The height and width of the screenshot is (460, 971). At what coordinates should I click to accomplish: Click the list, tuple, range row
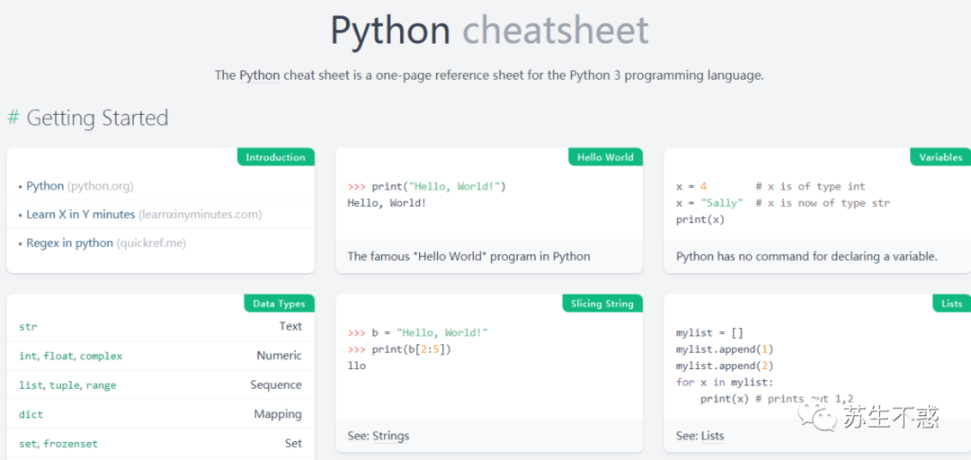[x=160, y=385]
